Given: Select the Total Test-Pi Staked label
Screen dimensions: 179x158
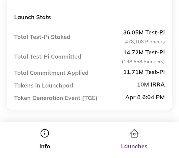Looking at the screenshot, I should pos(42,37).
